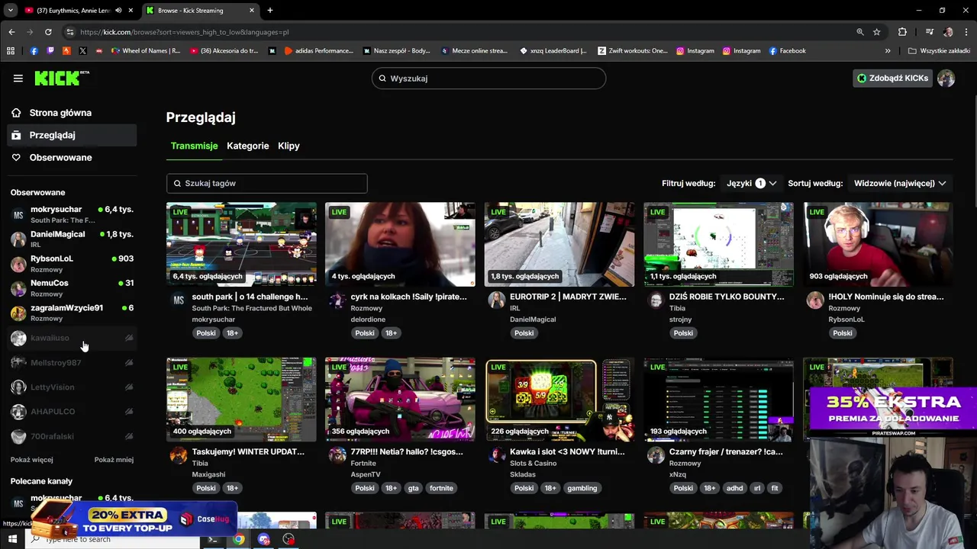
Task: Click the browser address bar URL
Action: pyautogui.click(x=184, y=32)
